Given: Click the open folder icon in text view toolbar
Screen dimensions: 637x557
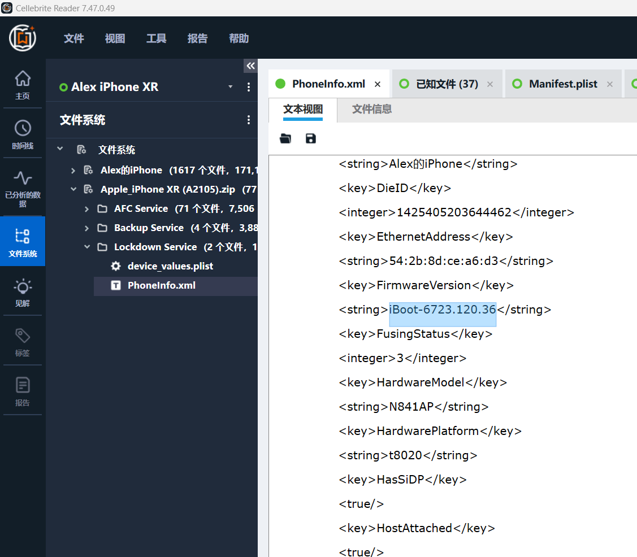Looking at the screenshot, I should coord(285,138).
